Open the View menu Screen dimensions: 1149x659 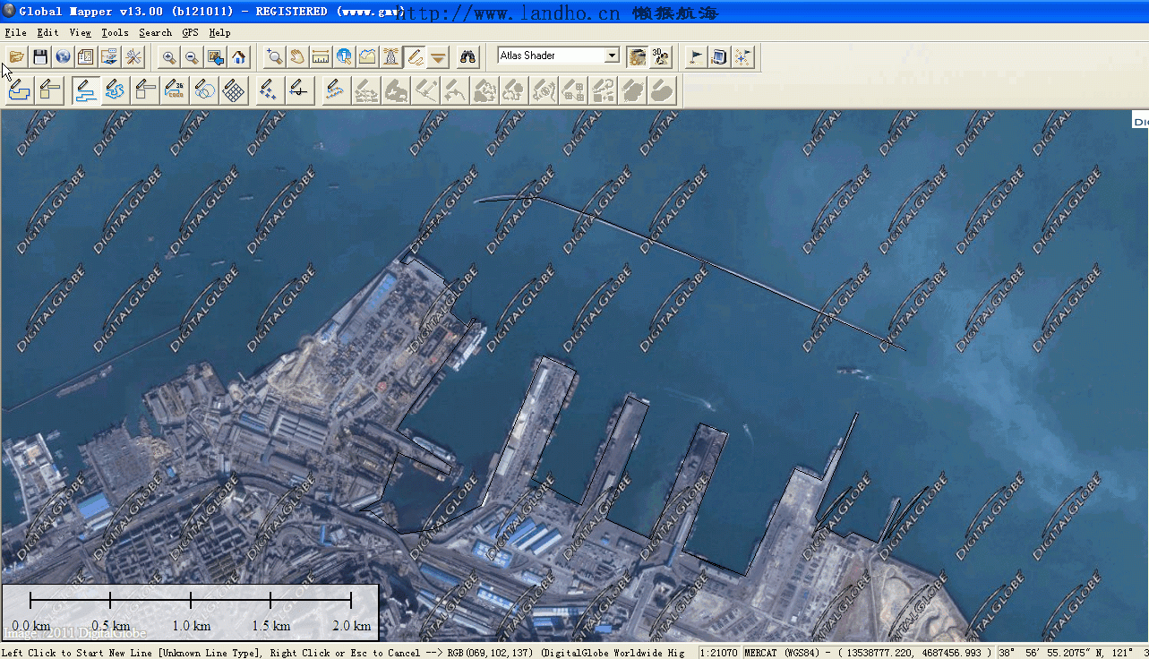(x=81, y=32)
